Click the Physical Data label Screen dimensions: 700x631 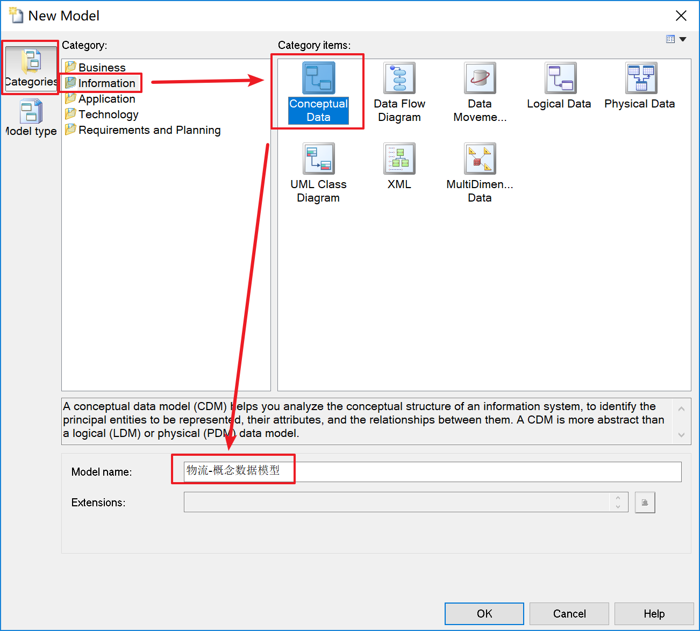point(640,104)
